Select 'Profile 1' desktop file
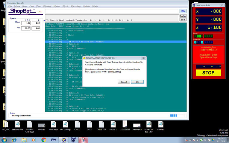Screen dimensions: 229x143 click(161, 126)
